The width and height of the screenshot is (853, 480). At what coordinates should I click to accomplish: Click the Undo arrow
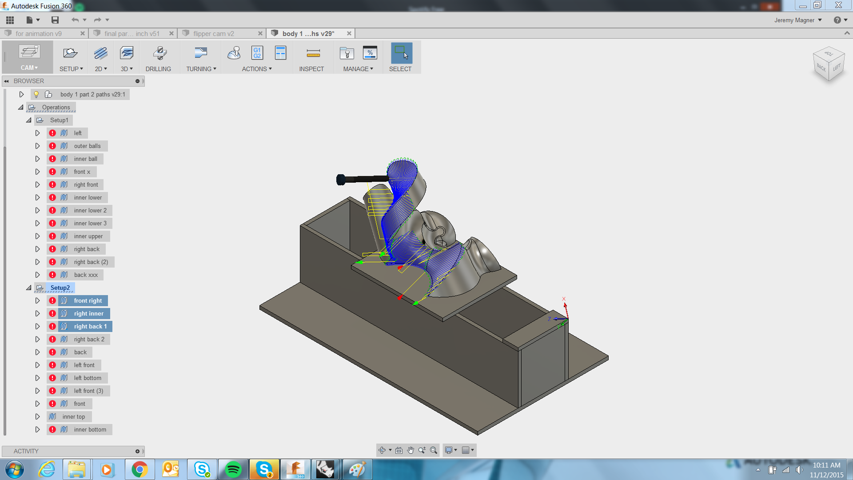coord(75,20)
